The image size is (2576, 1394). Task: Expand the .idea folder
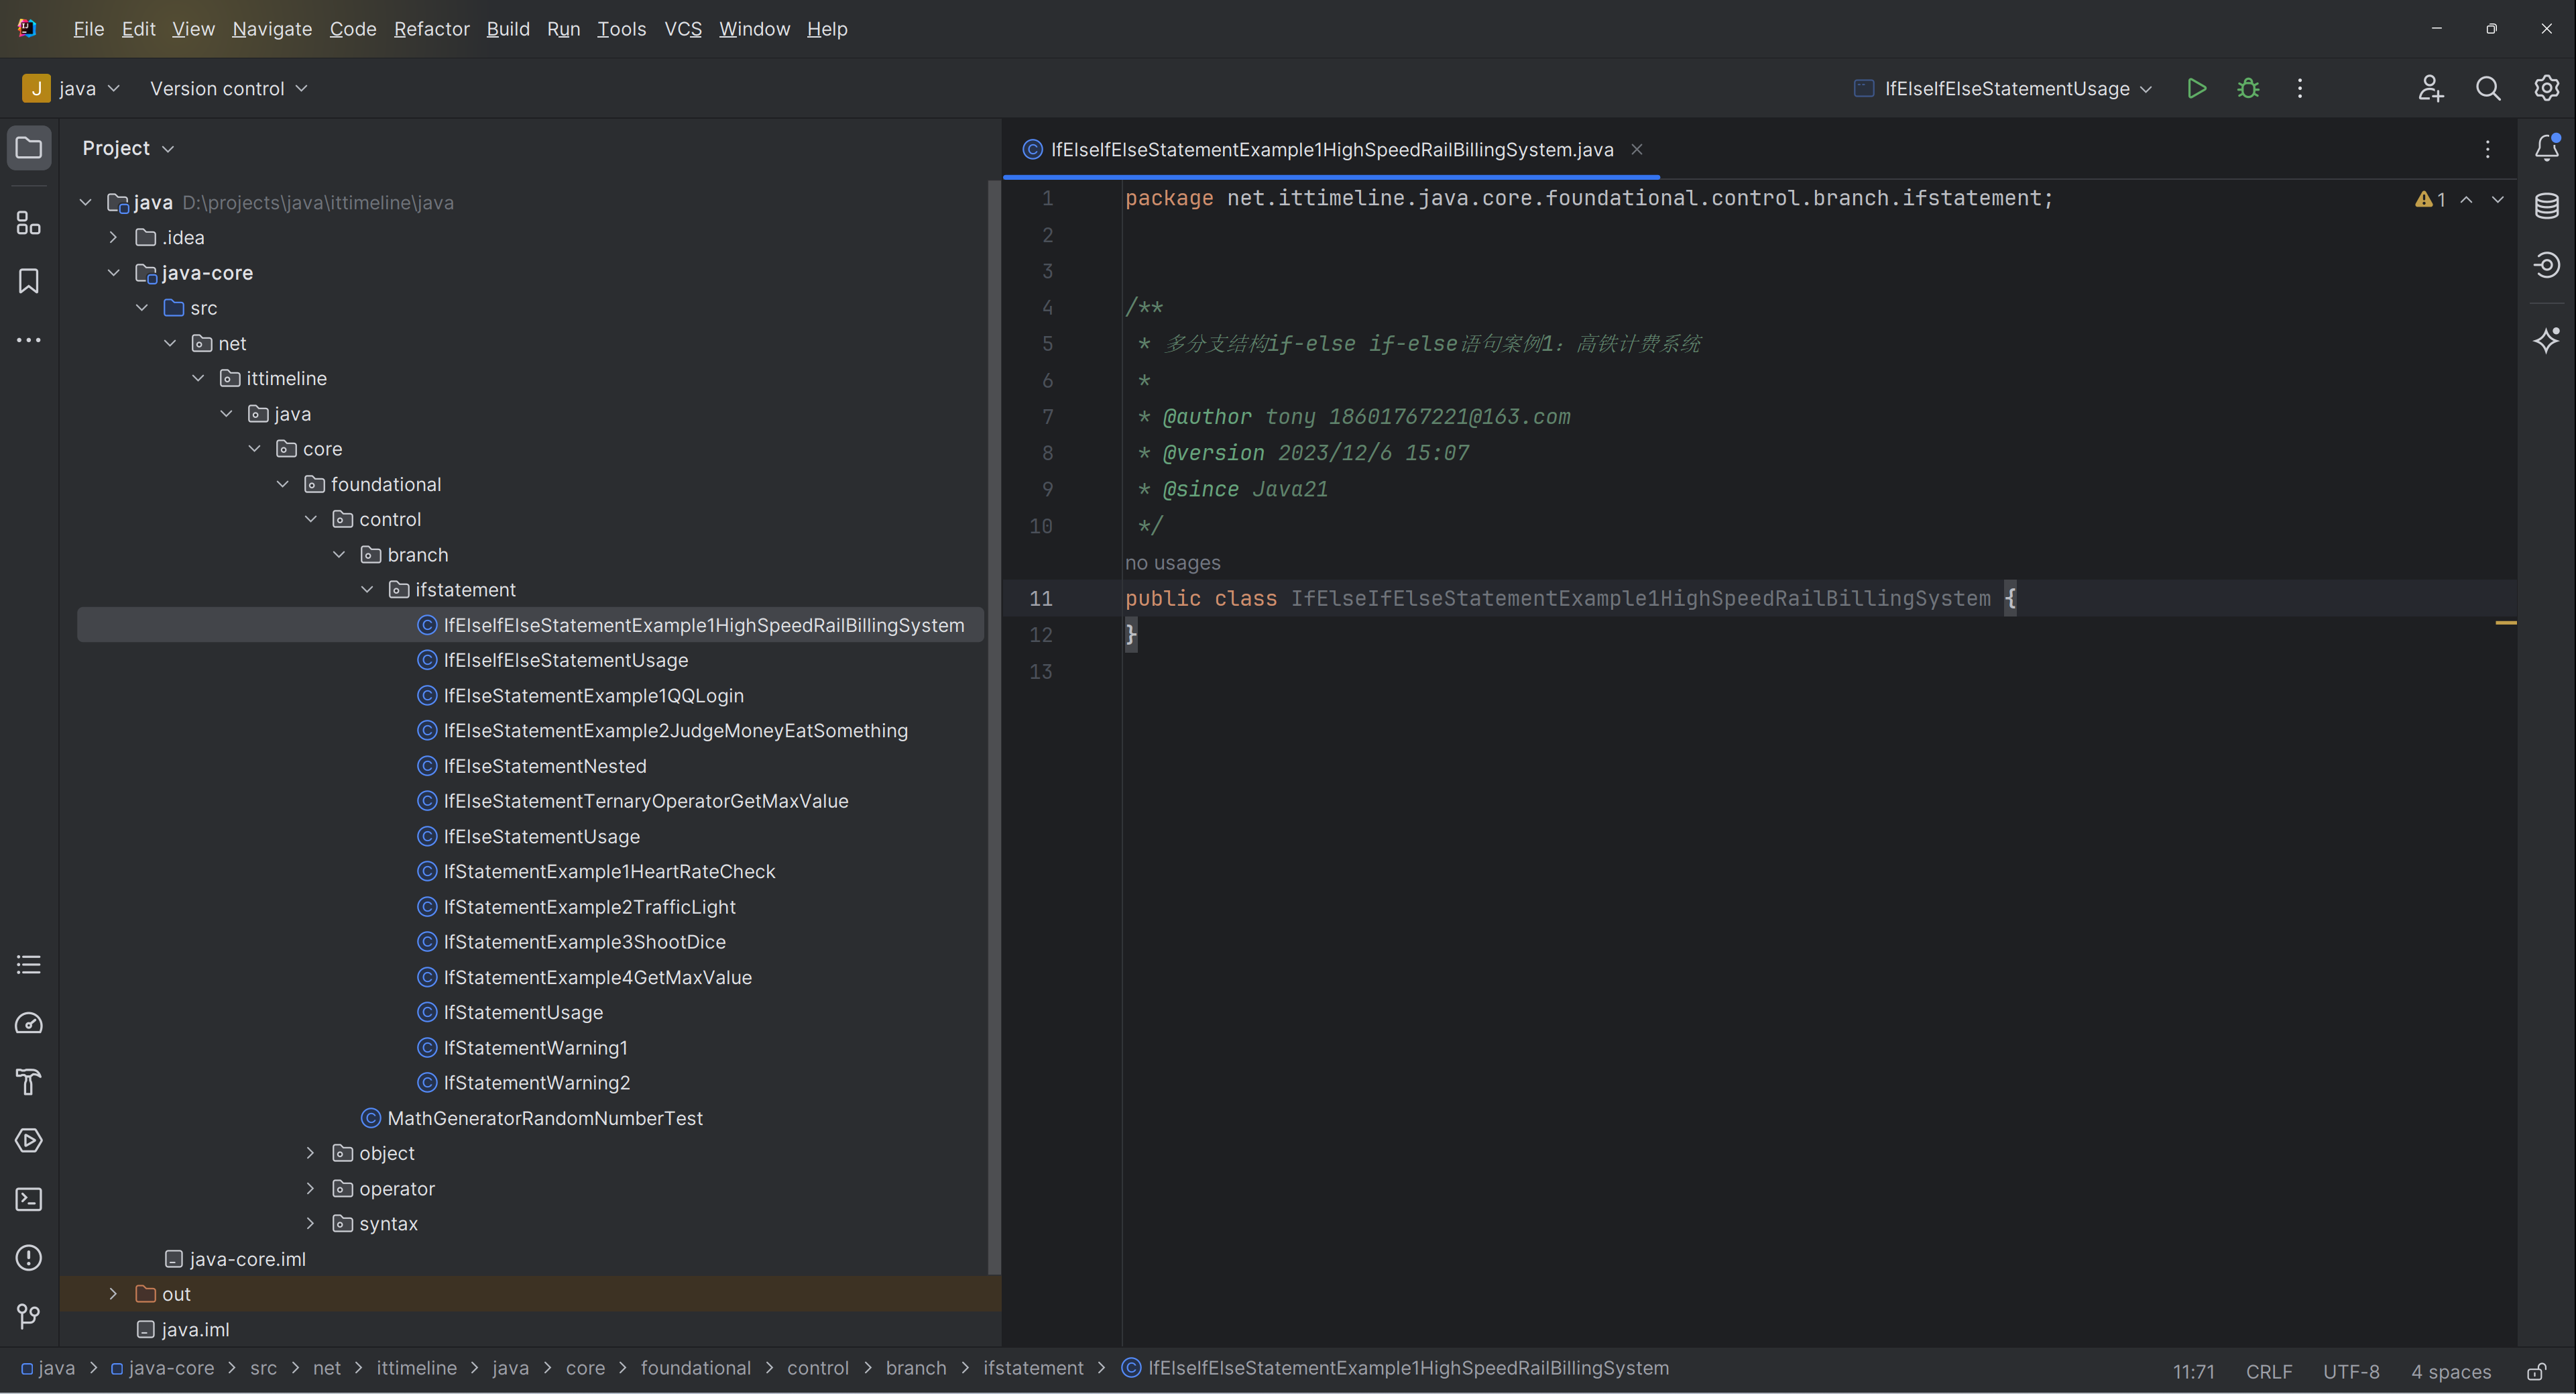coord(113,237)
